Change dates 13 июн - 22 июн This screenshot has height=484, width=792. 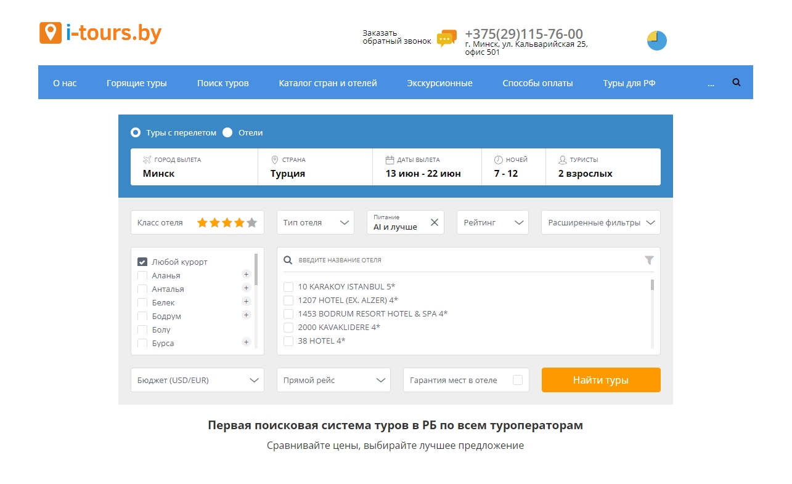pos(427,167)
